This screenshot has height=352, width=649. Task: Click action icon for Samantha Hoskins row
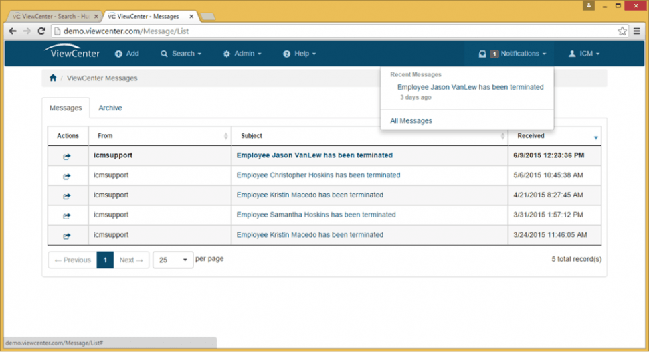[x=67, y=215]
